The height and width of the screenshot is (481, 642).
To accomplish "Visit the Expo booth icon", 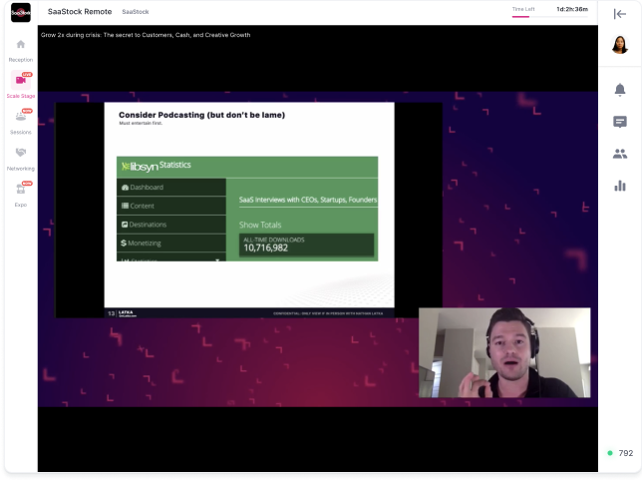I will pos(20,190).
